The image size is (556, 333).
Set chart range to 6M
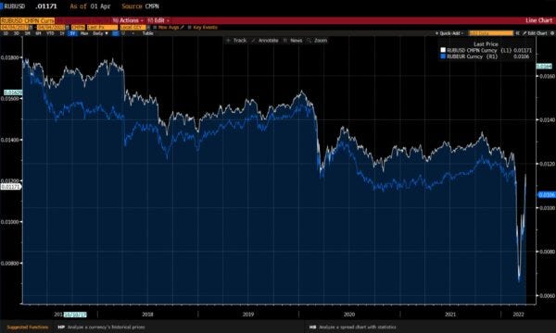[38, 33]
